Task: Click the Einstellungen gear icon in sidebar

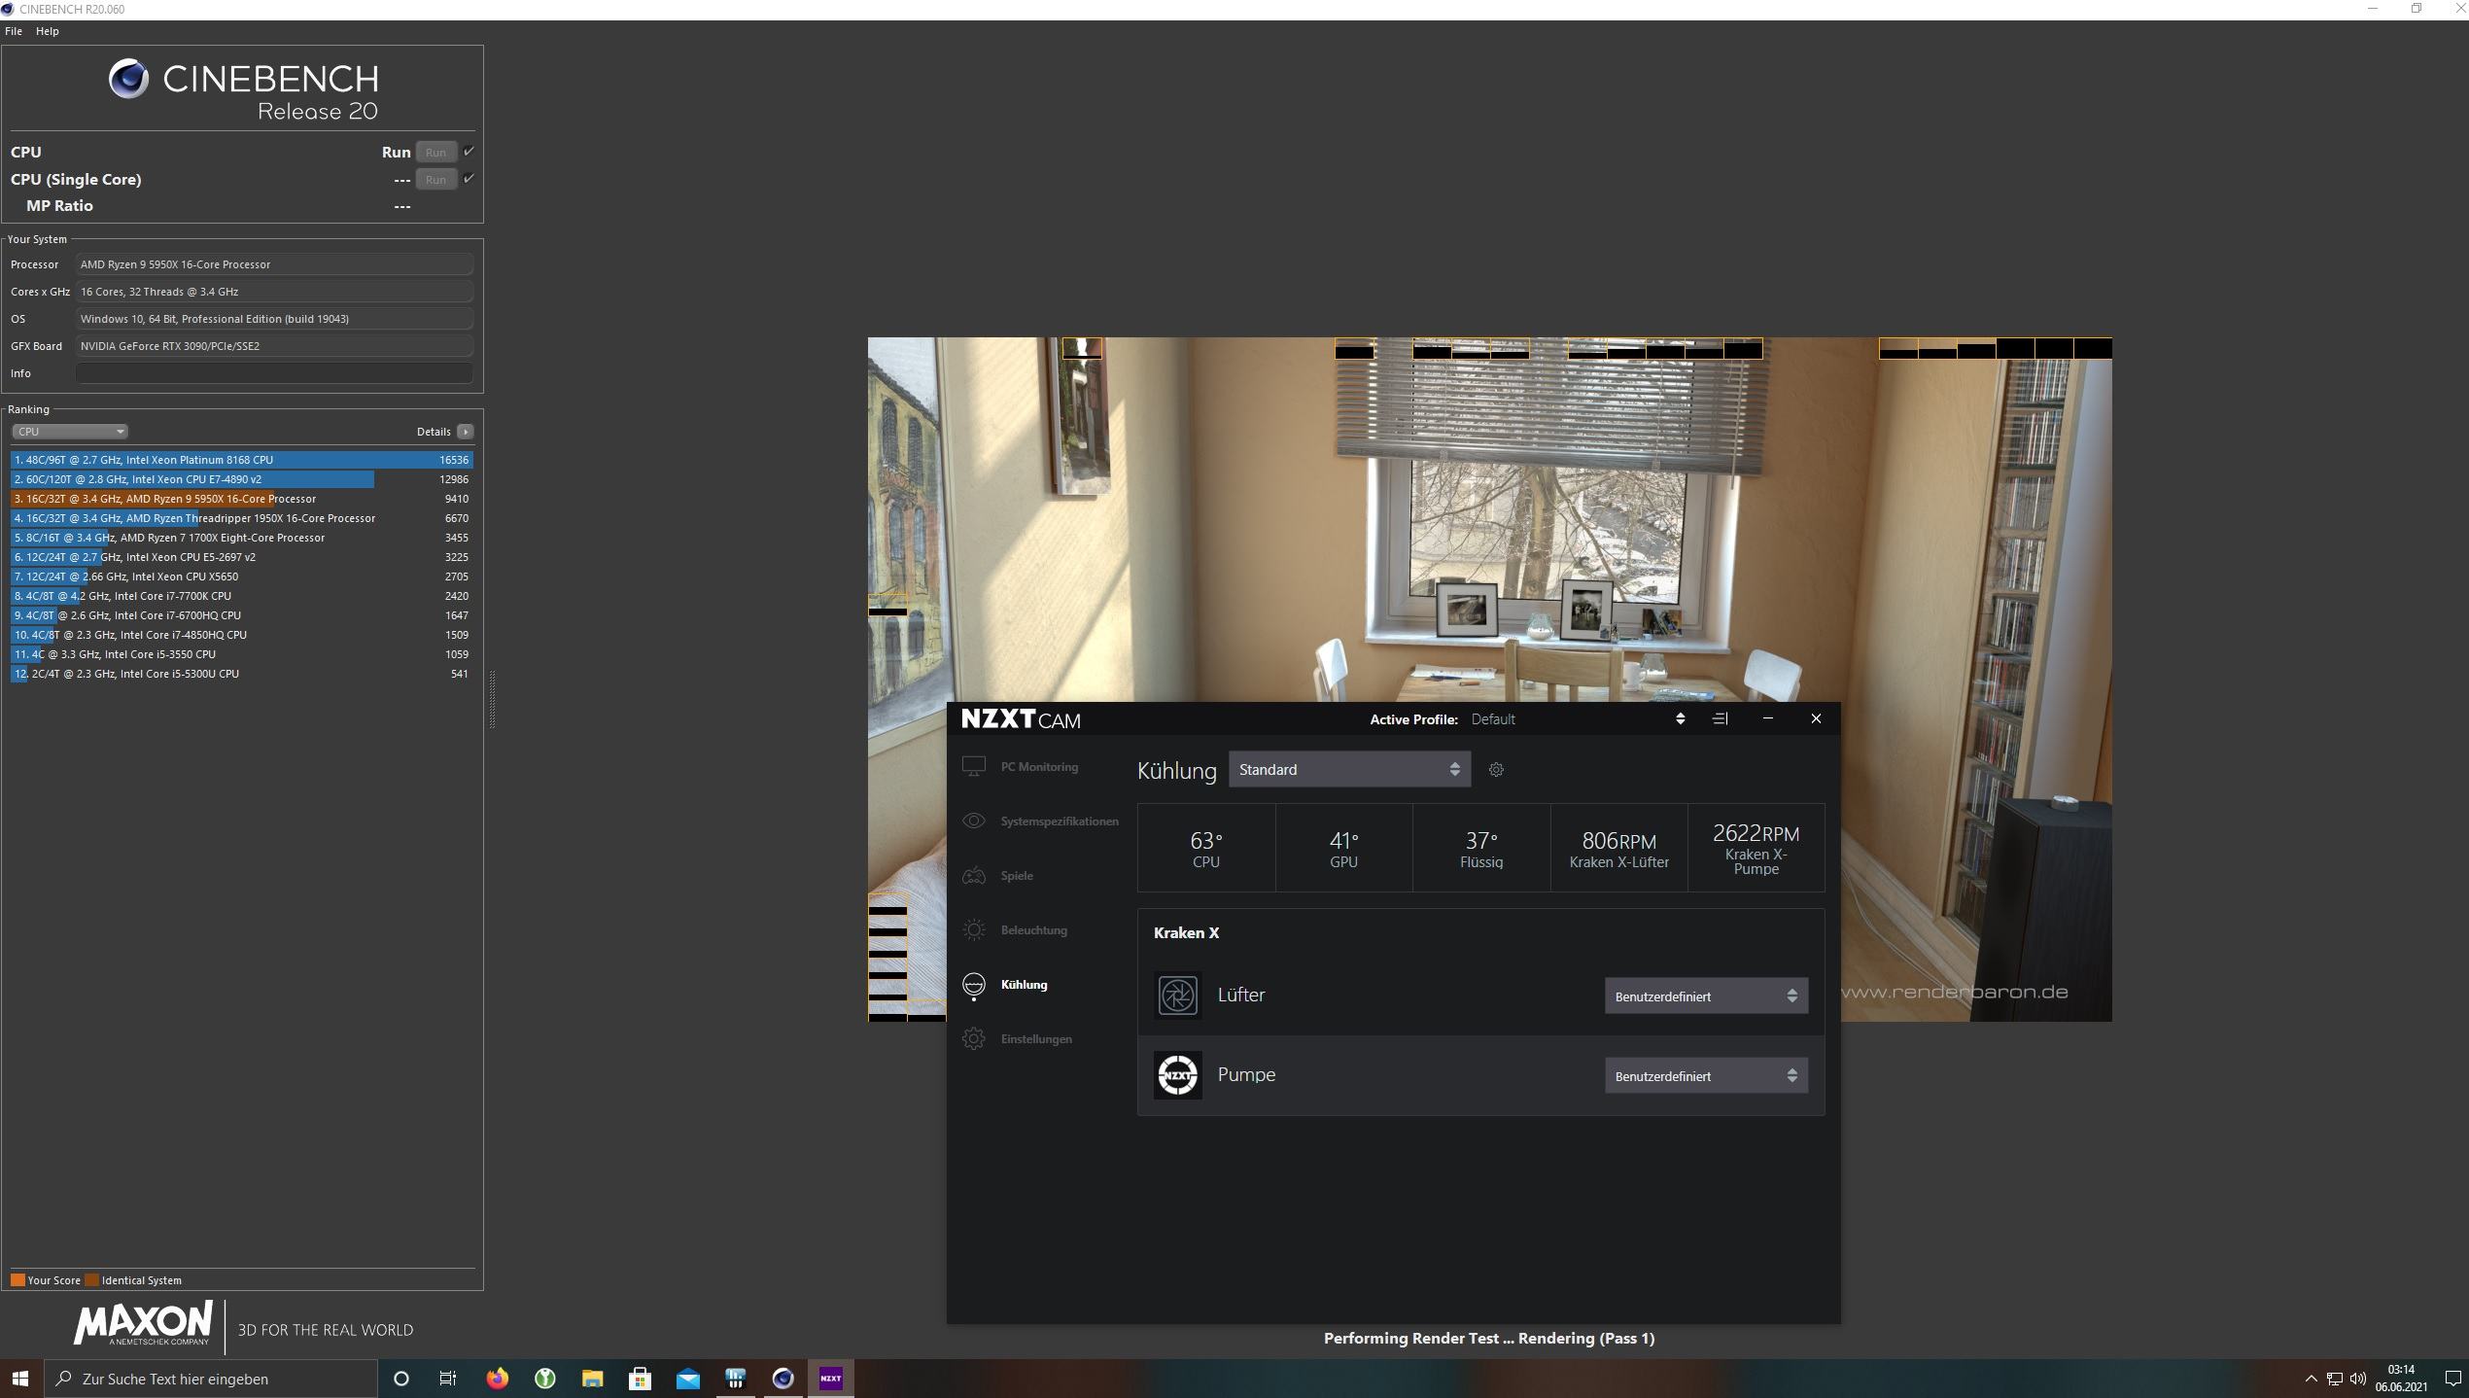Action: coord(973,1038)
